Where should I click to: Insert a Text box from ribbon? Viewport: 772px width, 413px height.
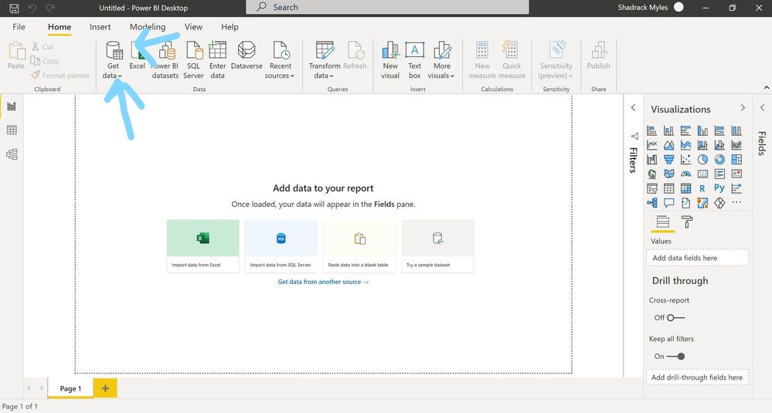pyautogui.click(x=414, y=60)
